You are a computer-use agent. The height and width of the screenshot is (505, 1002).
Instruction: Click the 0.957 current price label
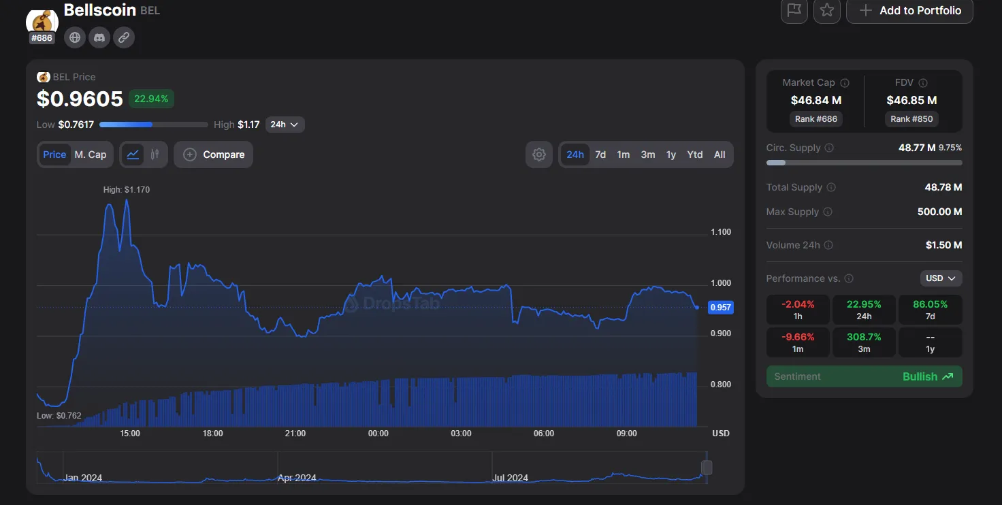coord(721,307)
